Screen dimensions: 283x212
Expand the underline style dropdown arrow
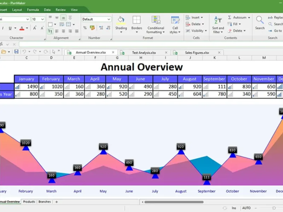click(15, 28)
